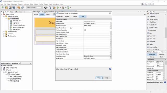The height and width of the screenshot is (93, 167).
Task: Toggle the autoscrolls checkbox in Properties panel
Action: (157, 79)
